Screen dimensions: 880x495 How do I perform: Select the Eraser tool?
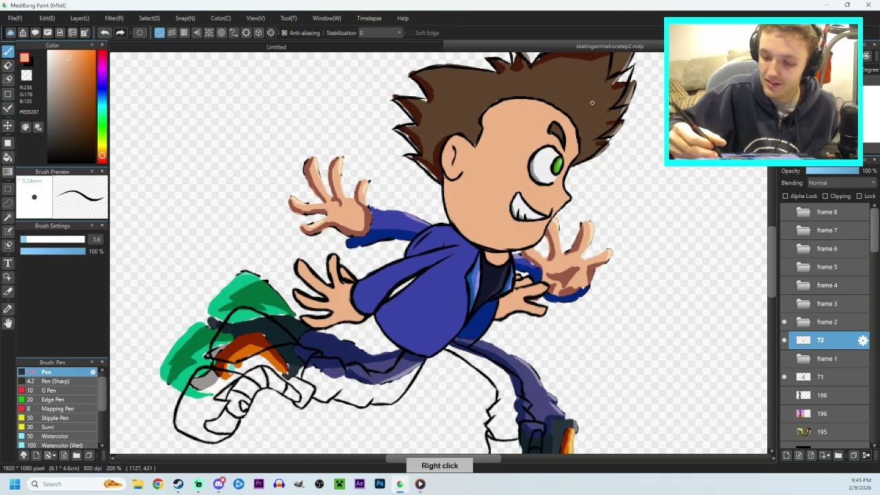pos(8,66)
